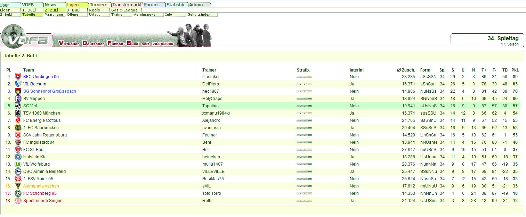Open the FC Schönberg 95 team link

pos(40,193)
